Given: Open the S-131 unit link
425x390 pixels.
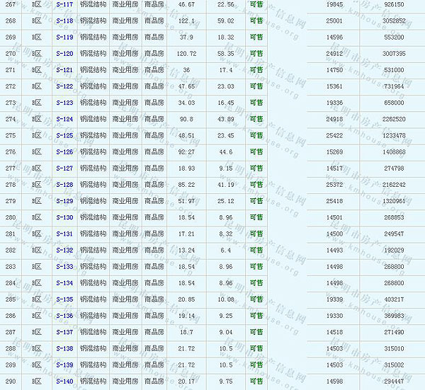Looking at the screenshot, I should (64, 234).
